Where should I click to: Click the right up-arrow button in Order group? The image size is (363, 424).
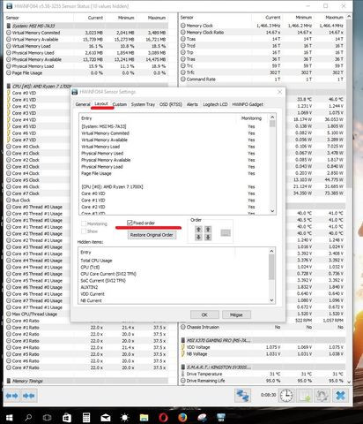[x=208, y=230]
